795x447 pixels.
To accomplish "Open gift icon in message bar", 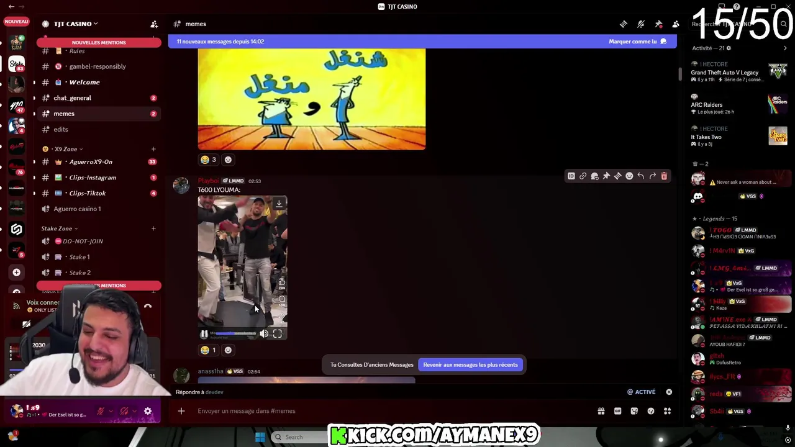I will click(x=601, y=411).
